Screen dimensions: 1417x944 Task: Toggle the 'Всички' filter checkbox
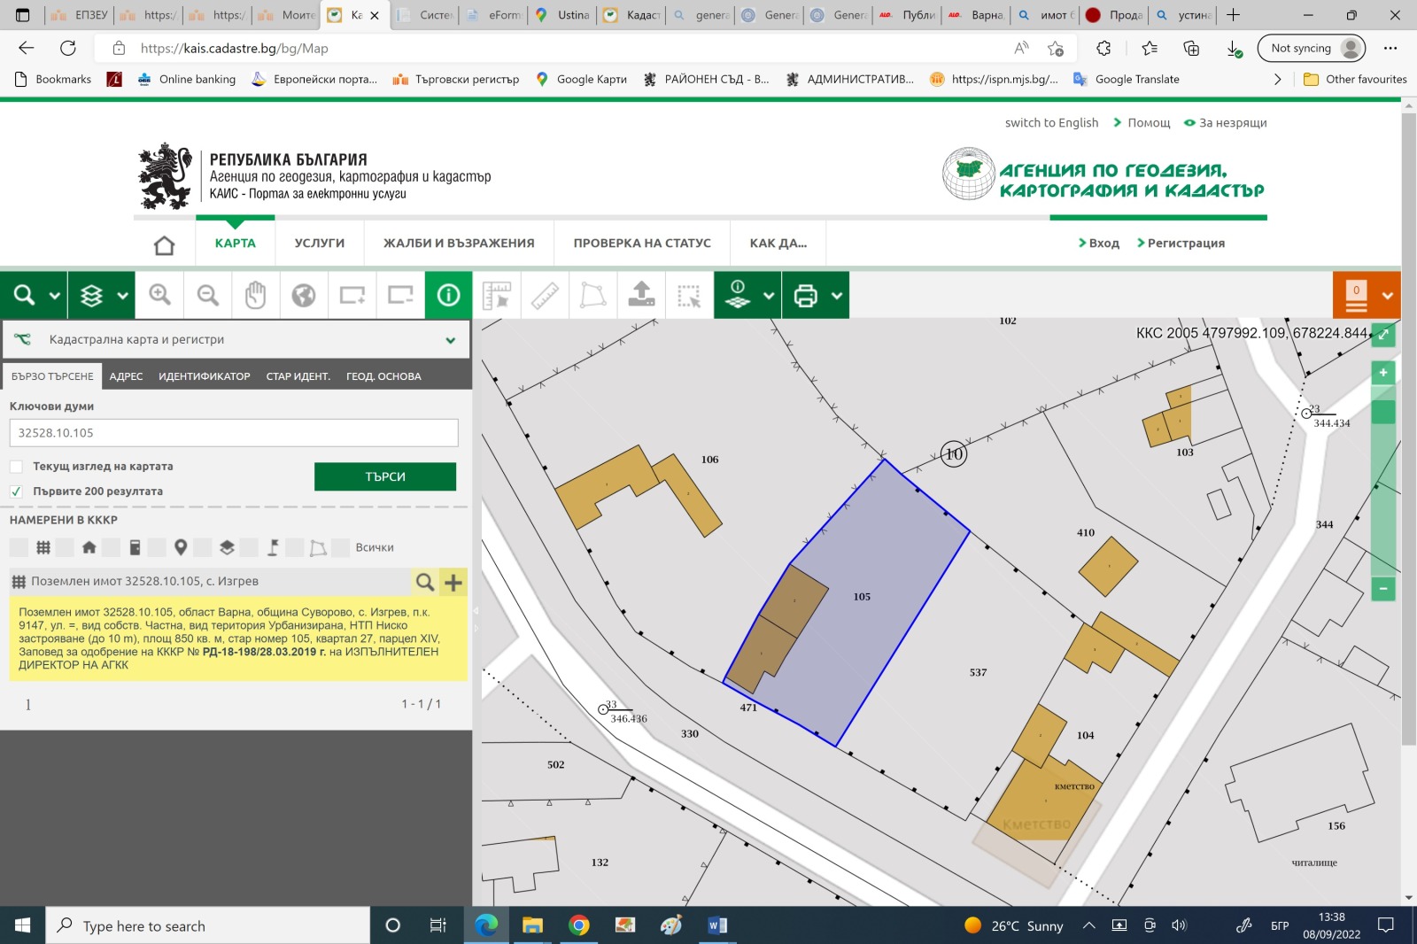342,547
